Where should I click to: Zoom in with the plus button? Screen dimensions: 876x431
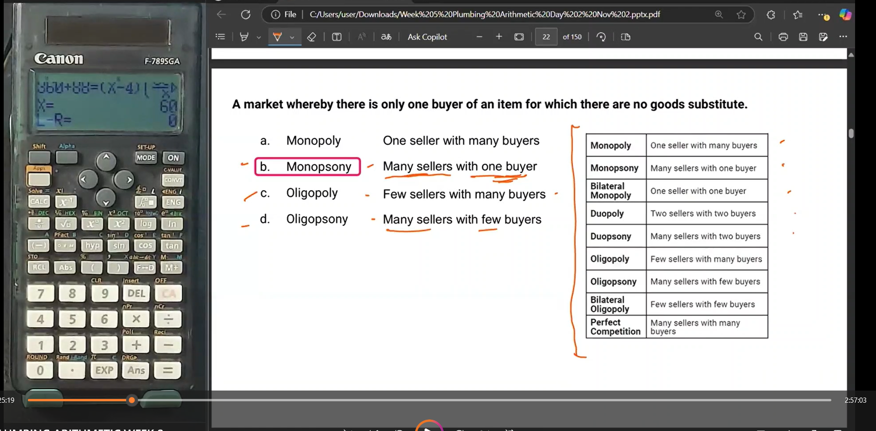click(x=499, y=37)
